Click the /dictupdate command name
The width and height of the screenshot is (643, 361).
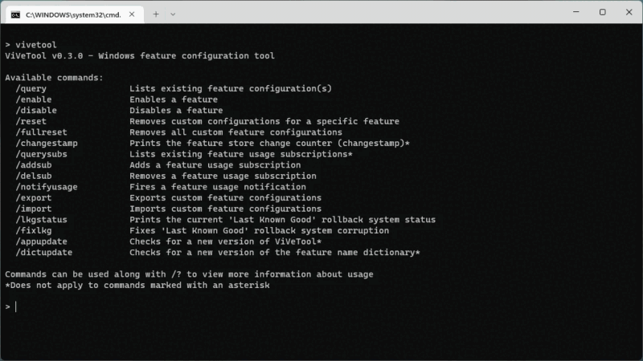43,253
